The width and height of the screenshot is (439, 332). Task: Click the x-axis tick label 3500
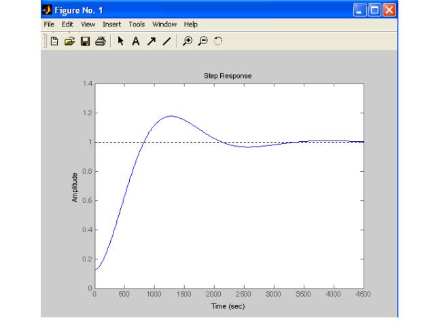[303, 294]
